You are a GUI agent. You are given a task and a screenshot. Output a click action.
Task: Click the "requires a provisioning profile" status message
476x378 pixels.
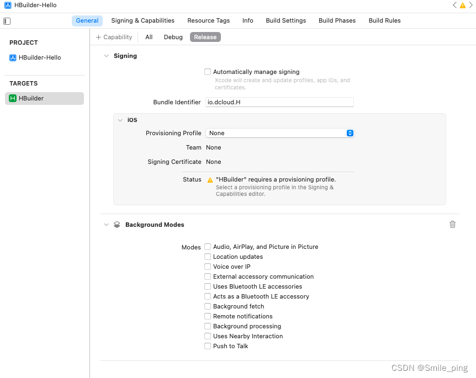tap(276, 179)
